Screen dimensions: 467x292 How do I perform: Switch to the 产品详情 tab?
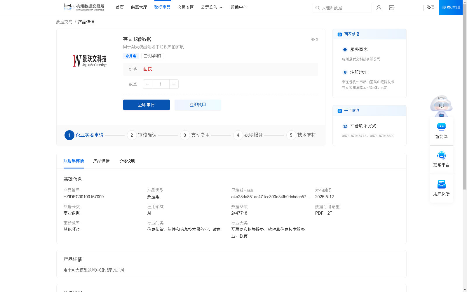pos(101,161)
